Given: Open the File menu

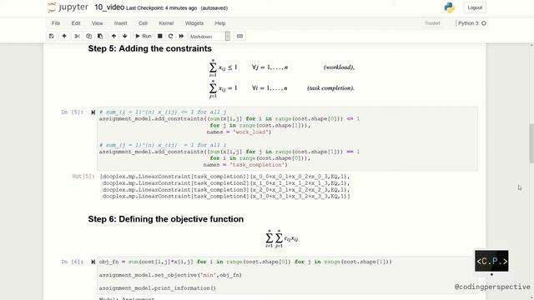Looking at the screenshot, I should coord(56,23).
